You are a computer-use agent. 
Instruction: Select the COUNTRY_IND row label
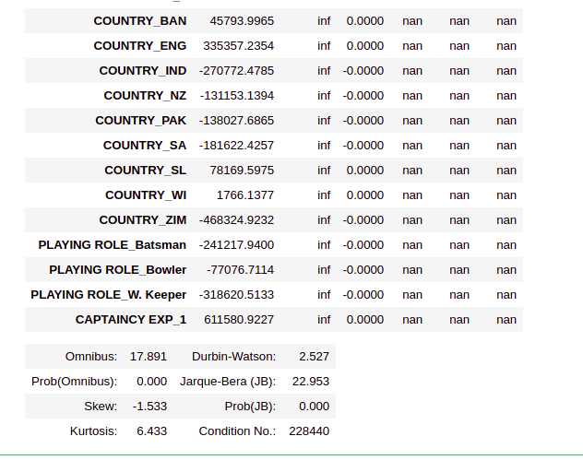(x=143, y=71)
